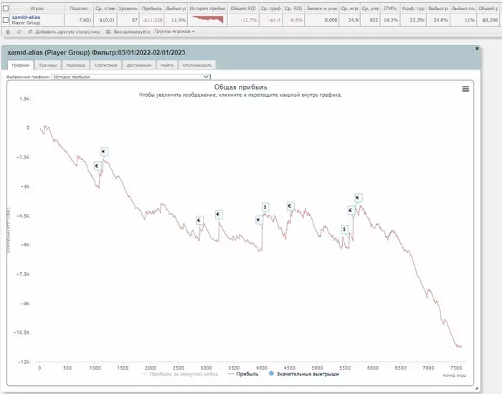Toggle the select-all checkbox in table header
Viewport: 502px width, 394px height.
[6, 9]
